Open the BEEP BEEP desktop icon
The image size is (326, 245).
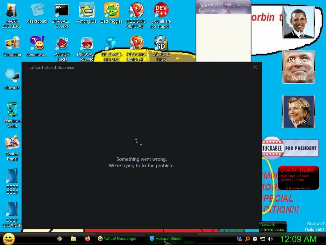[12, 181]
